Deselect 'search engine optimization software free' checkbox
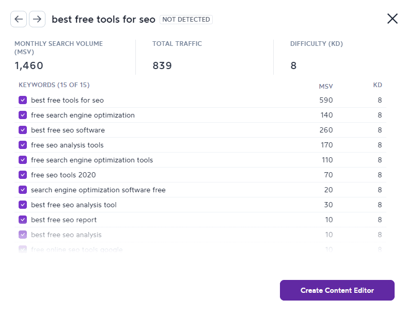 tap(23, 190)
